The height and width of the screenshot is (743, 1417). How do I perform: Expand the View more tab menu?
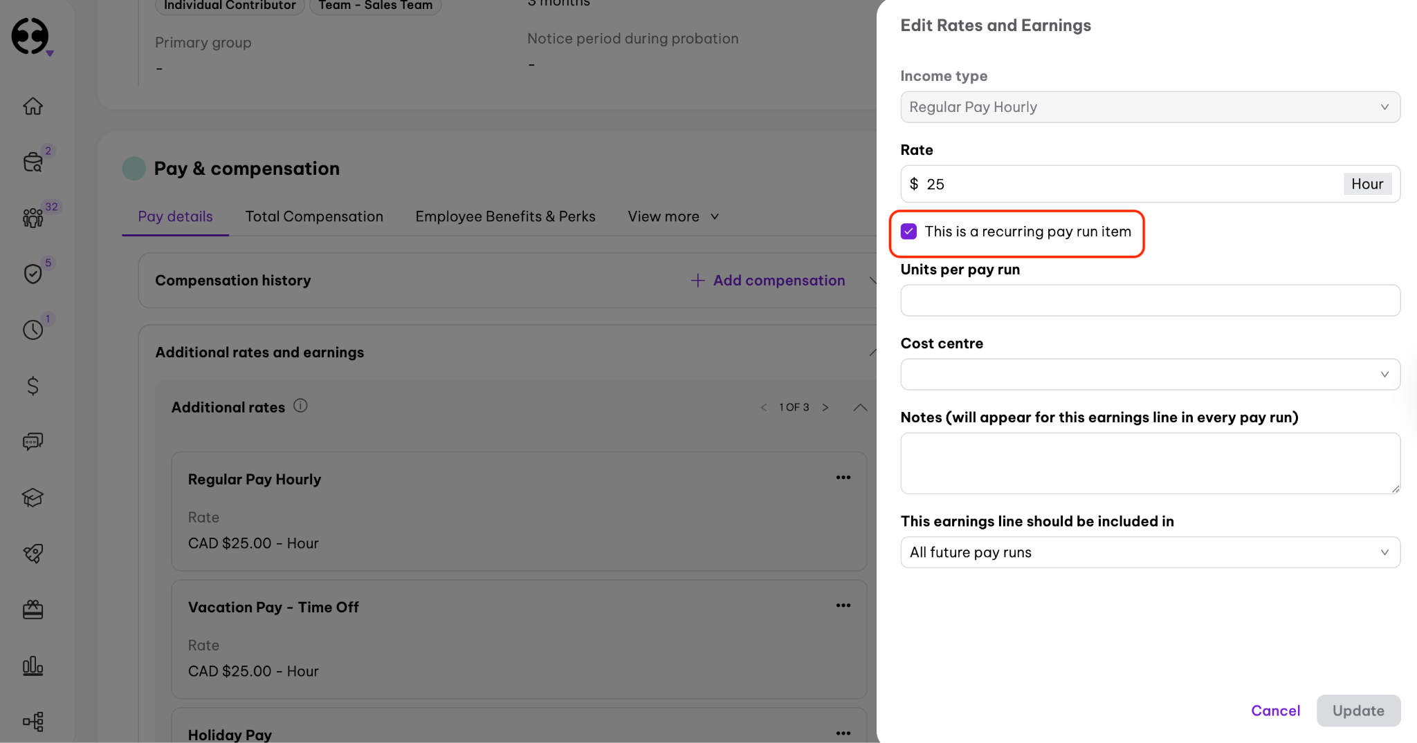click(x=673, y=216)
